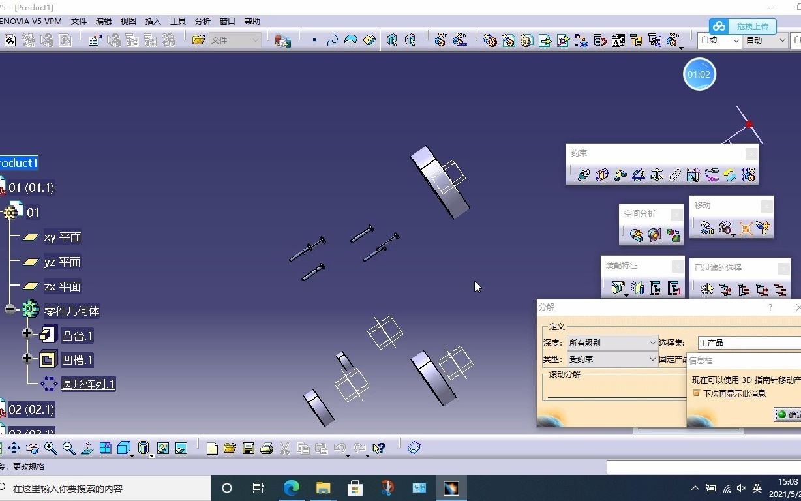
Task: Select 圆形阵列.1 in the tree
Action: (x=88, y=384)
